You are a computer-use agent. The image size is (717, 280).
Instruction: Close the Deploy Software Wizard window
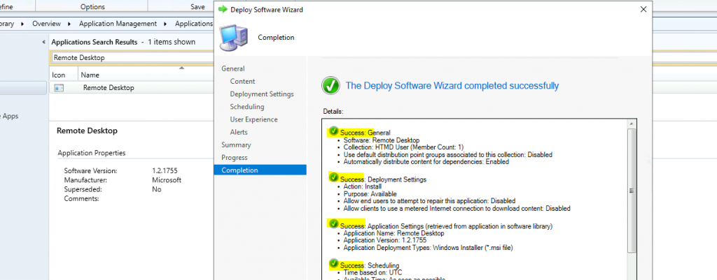pyautogui.click(x=643, y=9)
